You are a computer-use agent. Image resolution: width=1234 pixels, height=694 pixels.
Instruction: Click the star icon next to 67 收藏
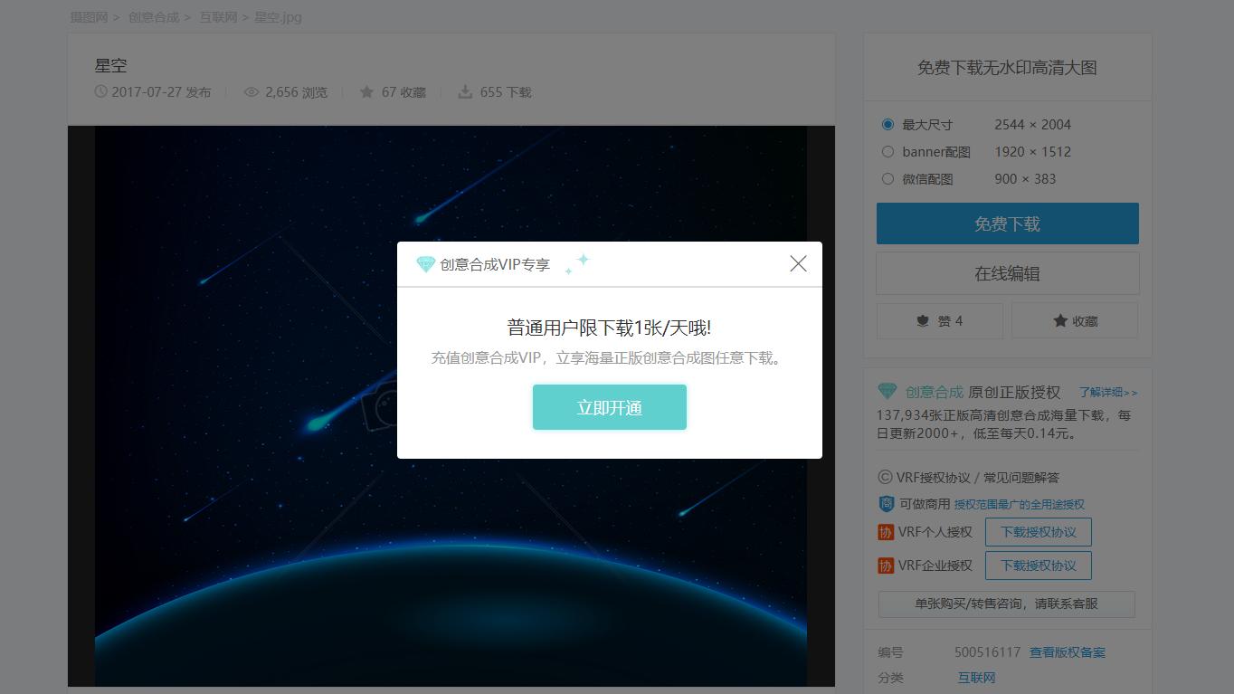tap(366, 91)
